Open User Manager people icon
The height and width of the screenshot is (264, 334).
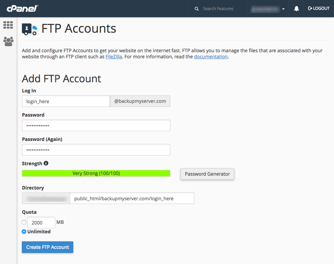tap(8, 41)
